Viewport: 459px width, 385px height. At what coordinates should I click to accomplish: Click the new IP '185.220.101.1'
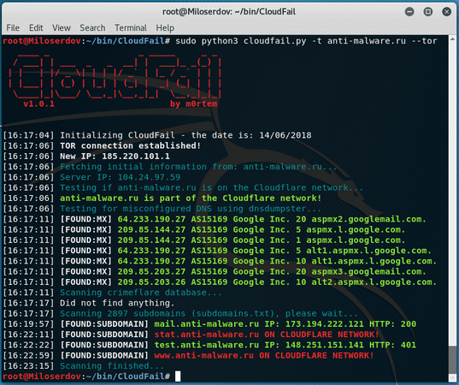point(136,157)
